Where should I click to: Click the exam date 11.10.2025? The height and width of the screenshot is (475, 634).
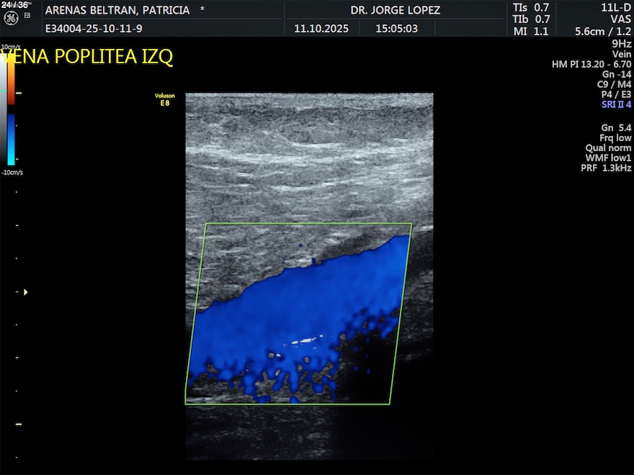tap(321, 30)
